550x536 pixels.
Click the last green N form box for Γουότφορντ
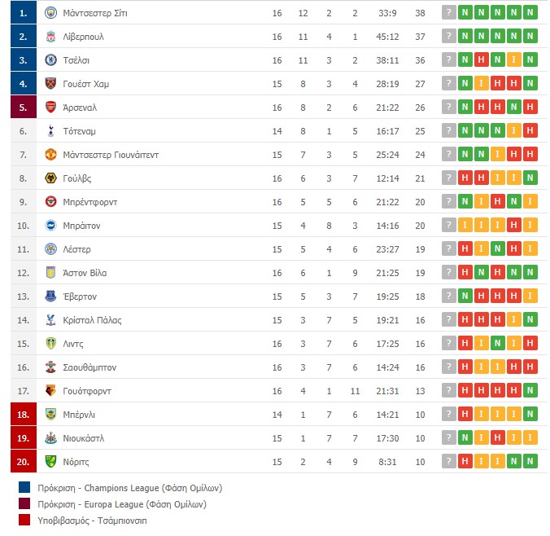pos(530,390)
